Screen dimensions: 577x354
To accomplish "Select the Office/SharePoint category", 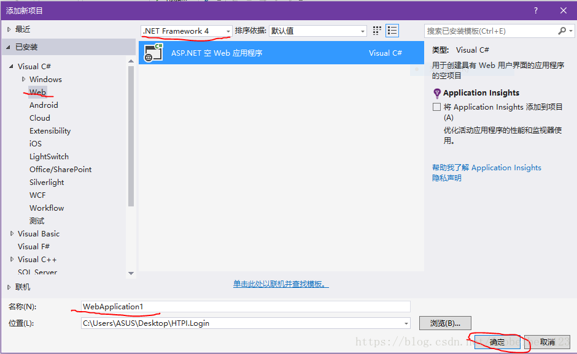I will pos(60,169).
